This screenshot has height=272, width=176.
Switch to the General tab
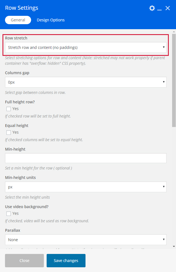pyautogui.click(x=18, y=20)
